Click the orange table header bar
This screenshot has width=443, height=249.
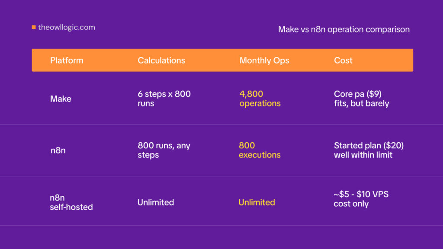[222, 60]
